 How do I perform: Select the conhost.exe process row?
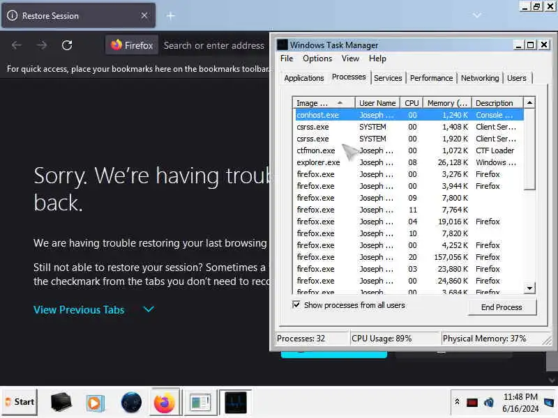409,115
